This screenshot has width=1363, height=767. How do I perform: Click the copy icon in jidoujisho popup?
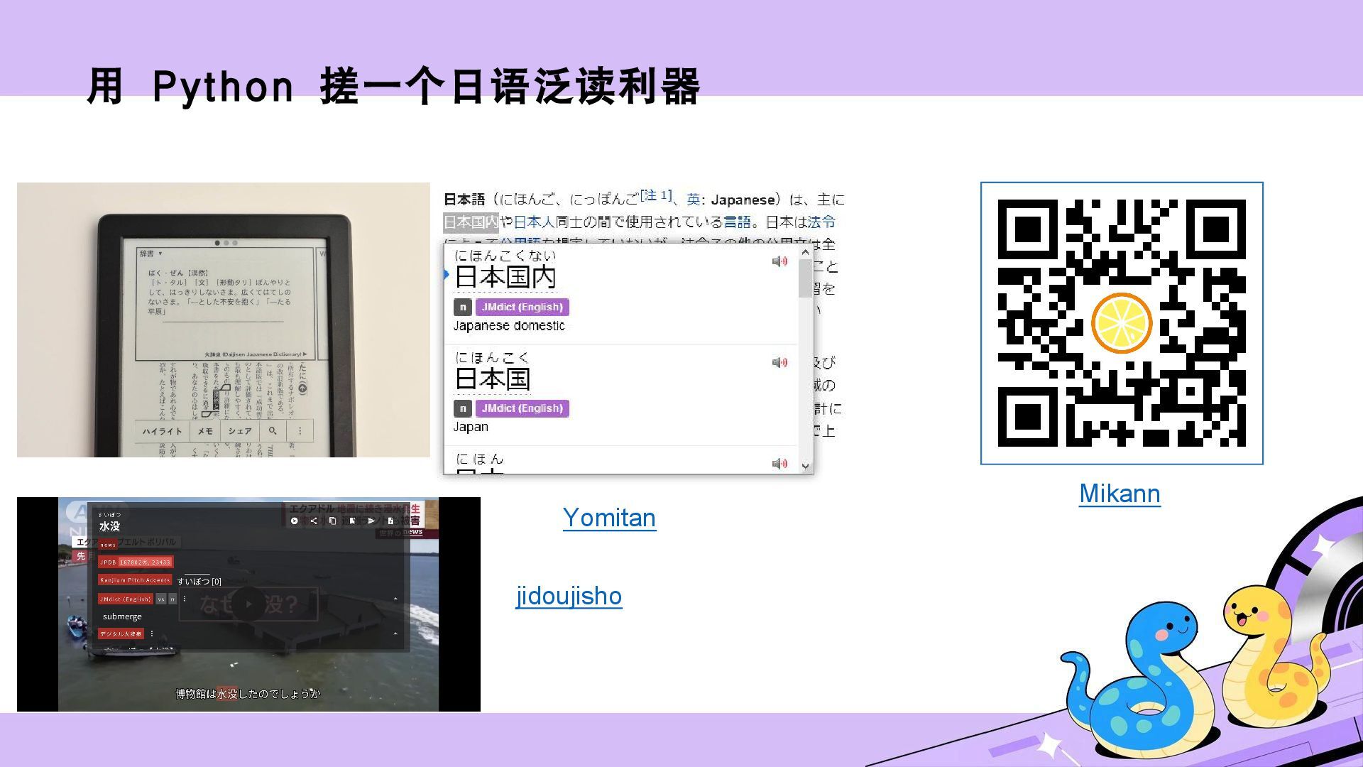pos(332,521)
